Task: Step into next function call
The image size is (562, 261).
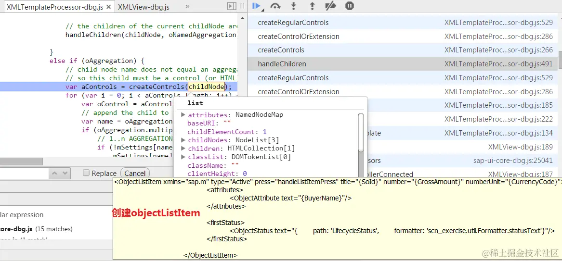Action: tap(294, 6)
